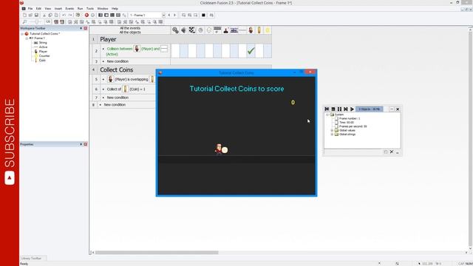Click New condition in row 7

118,98
